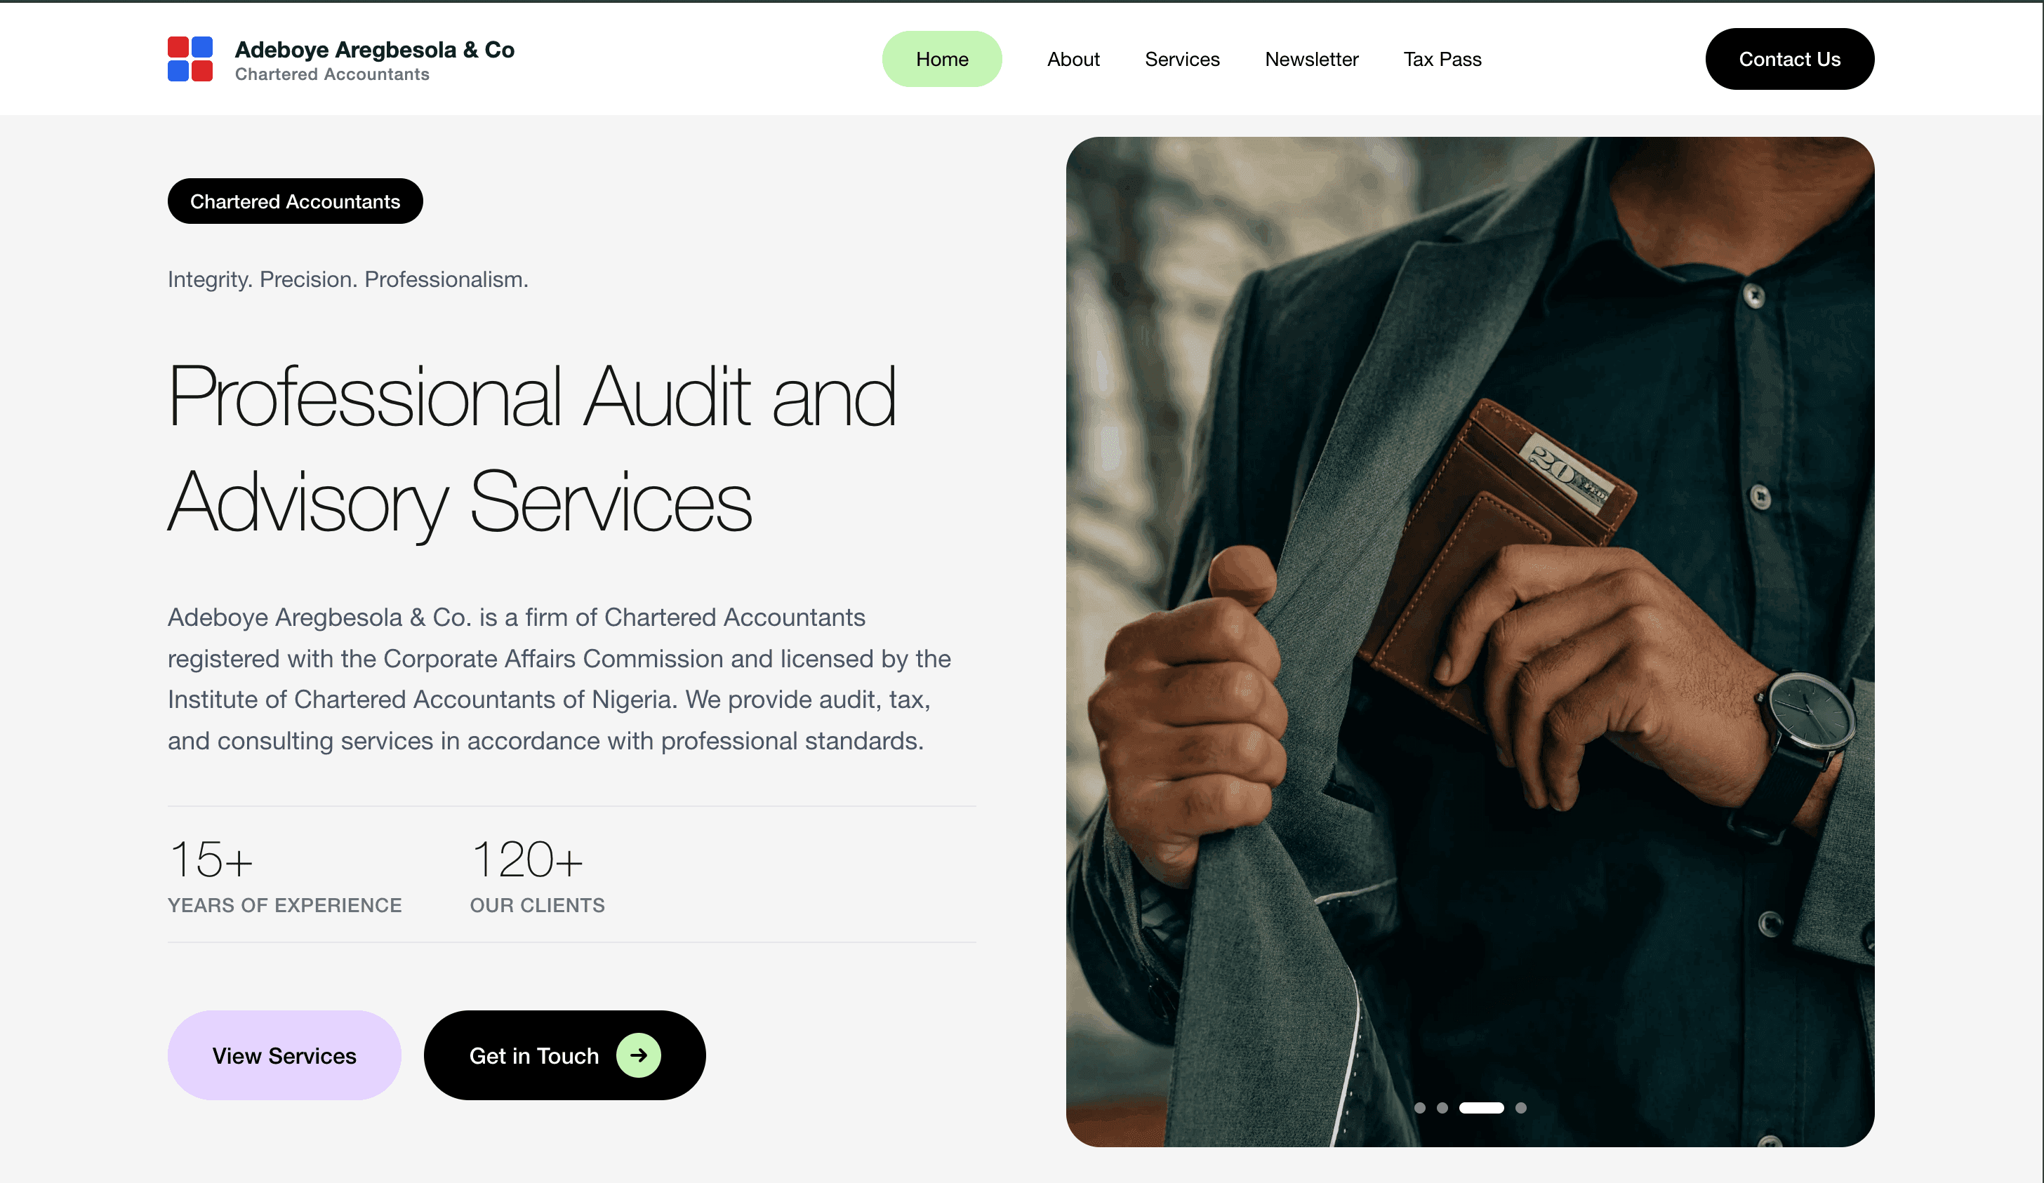Click the Contact Us button

coord(1789,59)
